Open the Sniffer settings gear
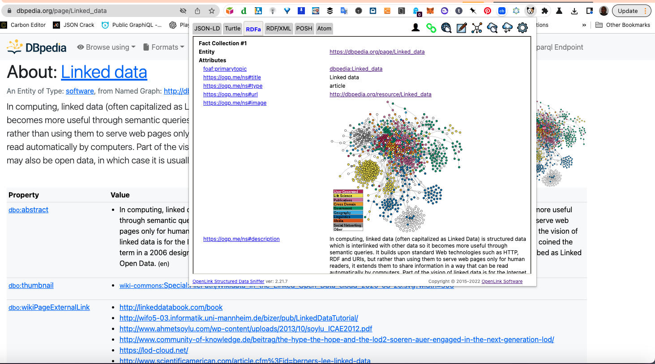The height and width of the screenshot is (364, 655). coord(522,28)
